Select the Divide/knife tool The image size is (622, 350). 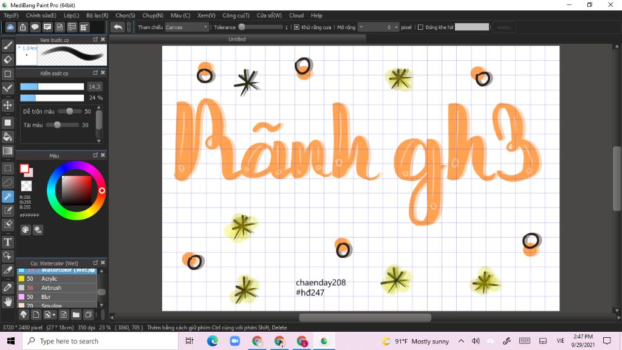7,270
